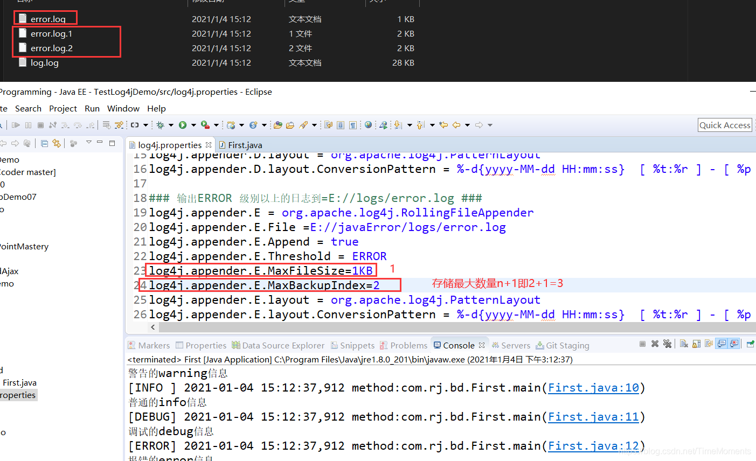Toggle Show Console on Standard Out
This screenshot has height=461, width=756.
722,344
